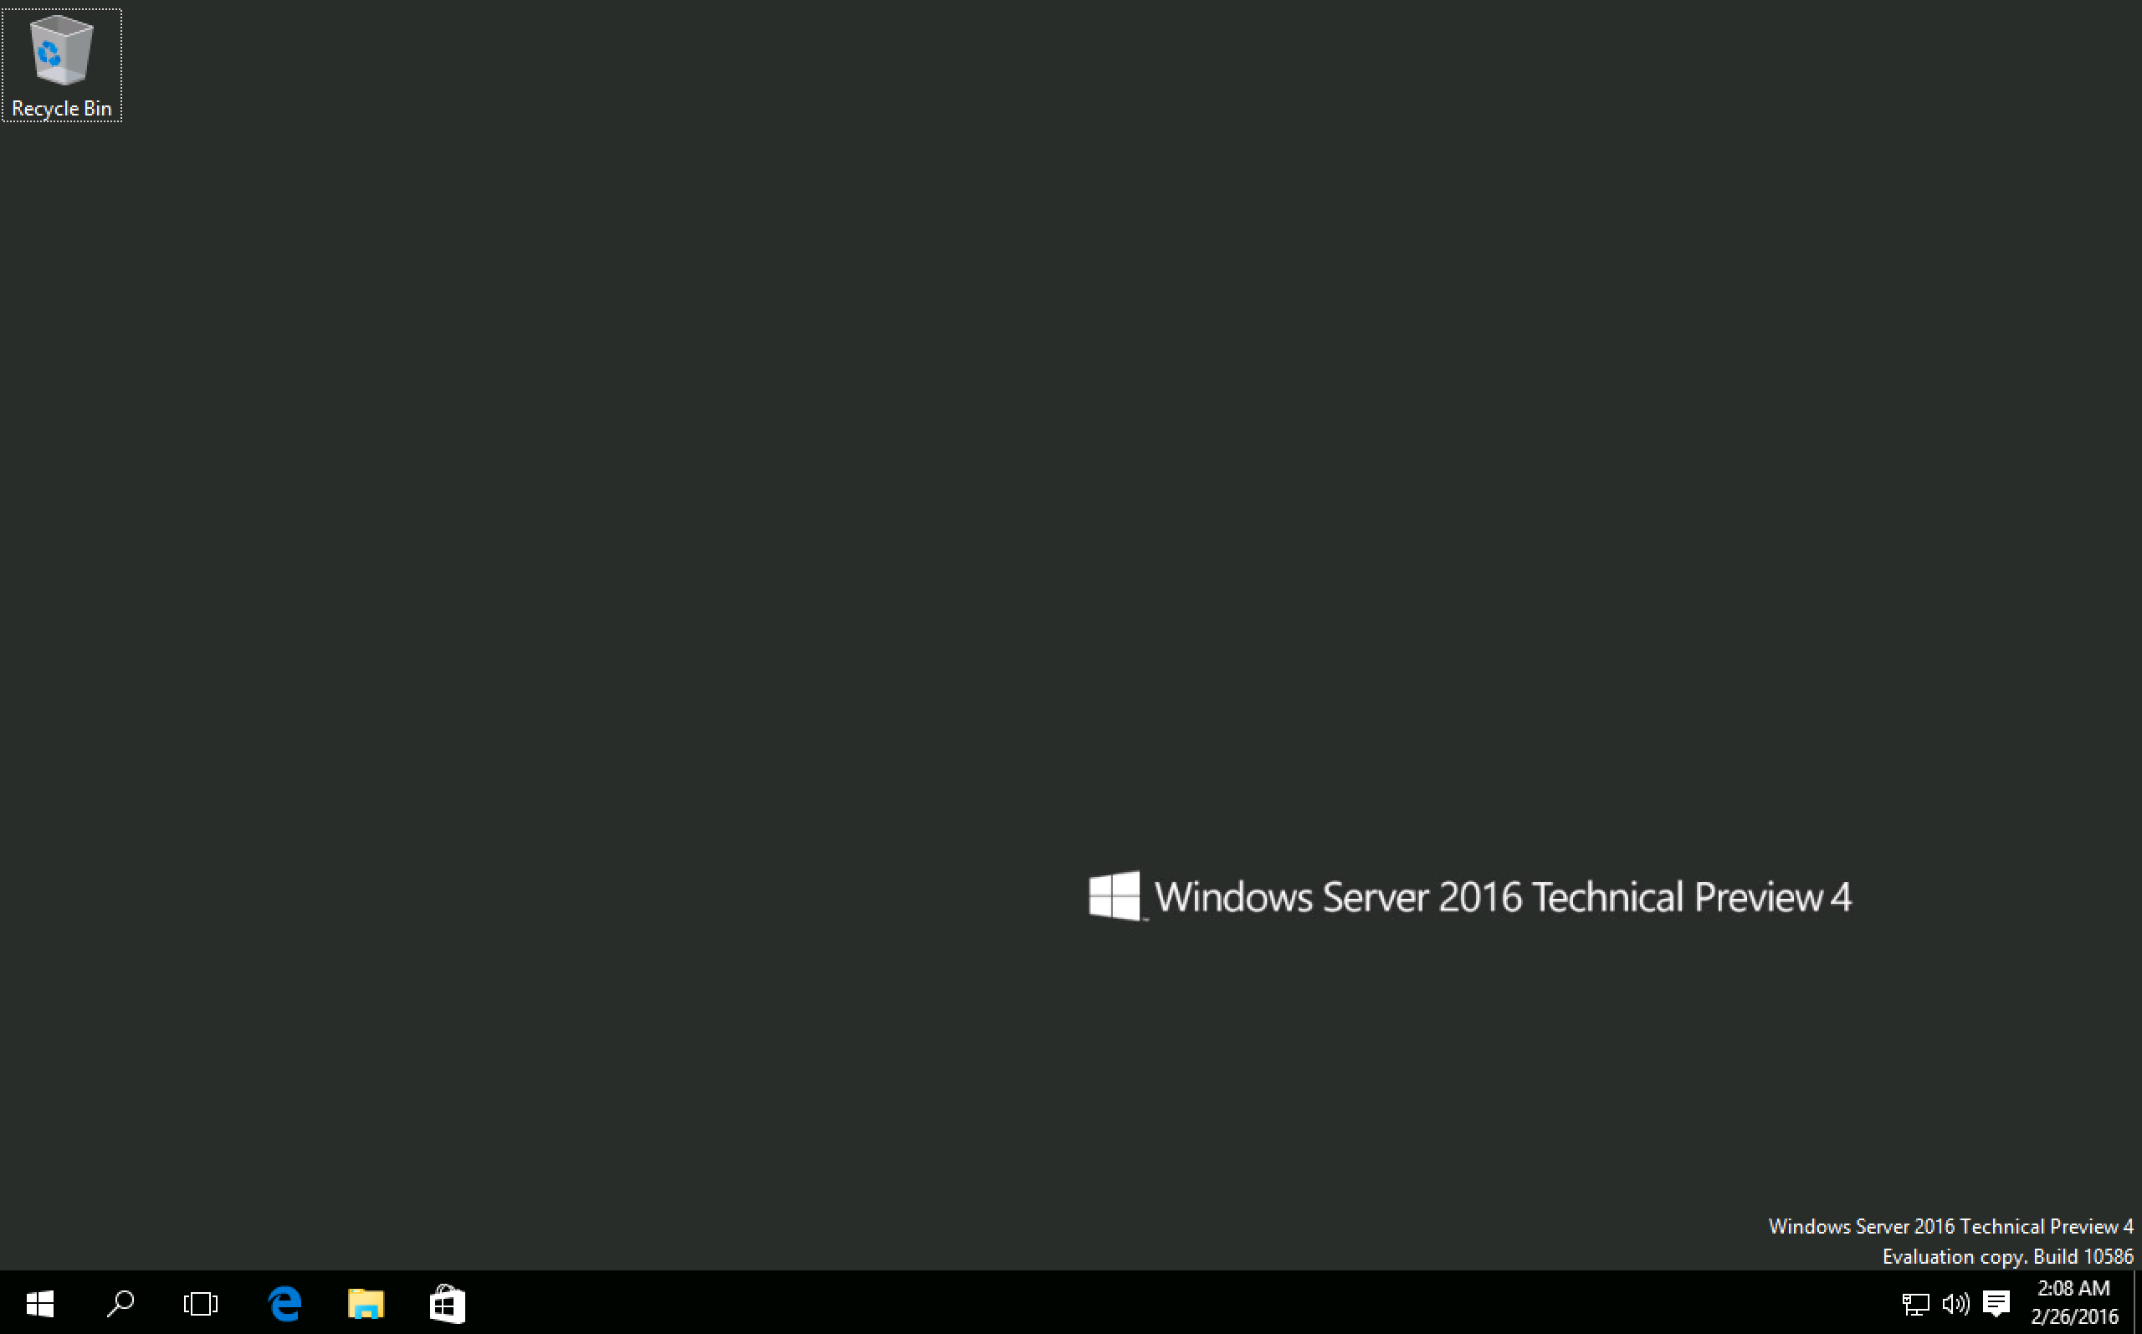The height and width of the screenshot is (1334, 2142).
Task: Open File Explorer from the taskbar
Action: pyautogui.click(x=365, y=1304)
